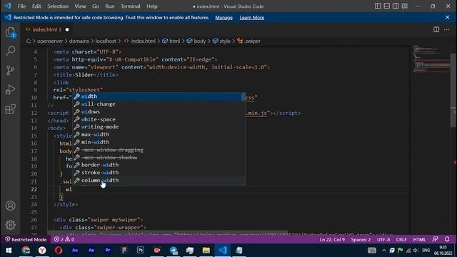Expand the openserver breadcrumb

point(50,41)
